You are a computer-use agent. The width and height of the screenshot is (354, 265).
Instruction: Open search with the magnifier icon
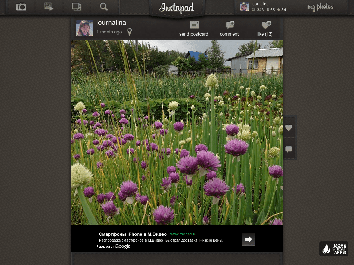click(x=104, y=7)
